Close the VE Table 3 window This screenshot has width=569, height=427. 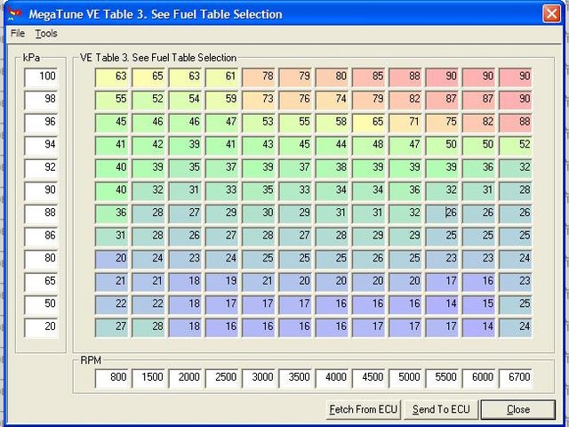pos(551,14)
